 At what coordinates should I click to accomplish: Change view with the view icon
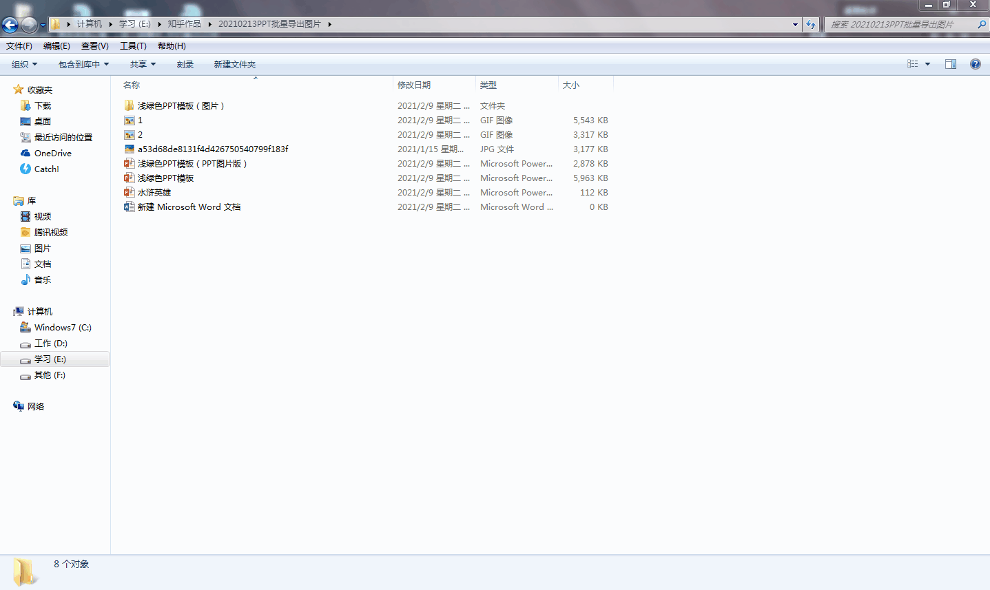(913, 64)
